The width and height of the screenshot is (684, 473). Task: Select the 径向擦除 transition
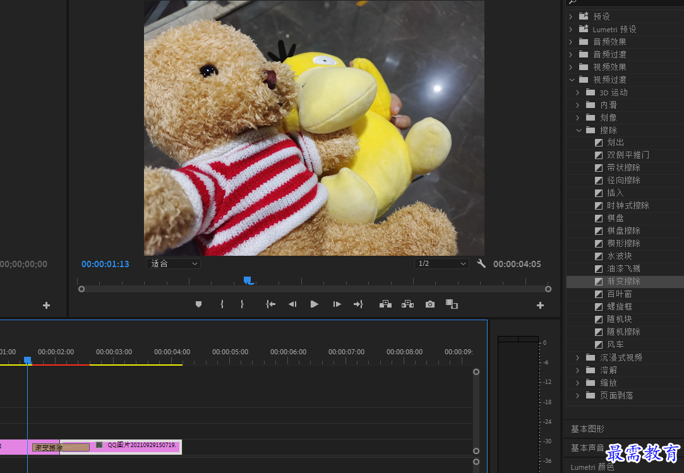[625, 180]
